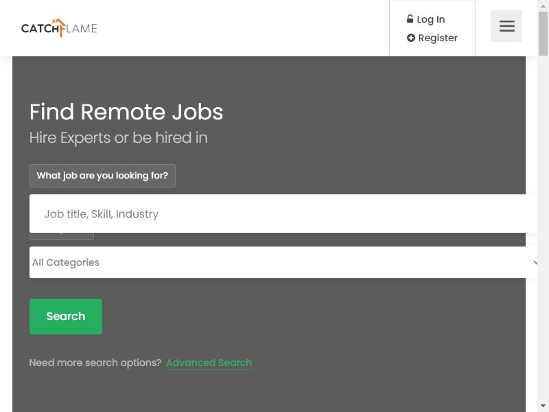Click the vertical scrollbar thumb
Image resolution: width=549 pixels, height=412 pixels.
coord(543,34)
